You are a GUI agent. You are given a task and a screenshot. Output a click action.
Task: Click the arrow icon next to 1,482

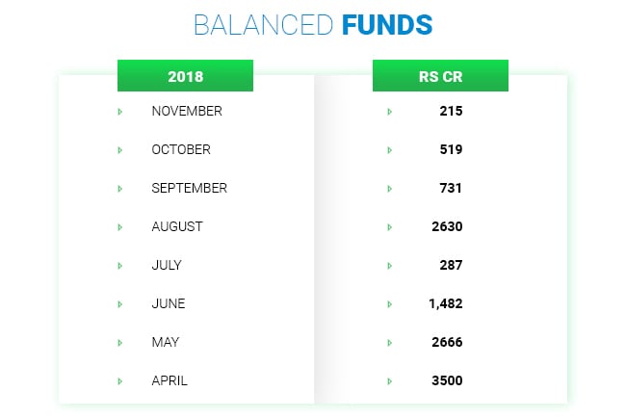pyautogui.click(x=389, y=304)
